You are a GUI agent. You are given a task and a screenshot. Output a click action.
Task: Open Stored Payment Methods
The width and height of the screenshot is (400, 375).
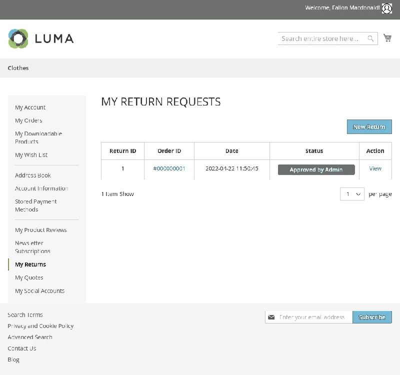35,205
